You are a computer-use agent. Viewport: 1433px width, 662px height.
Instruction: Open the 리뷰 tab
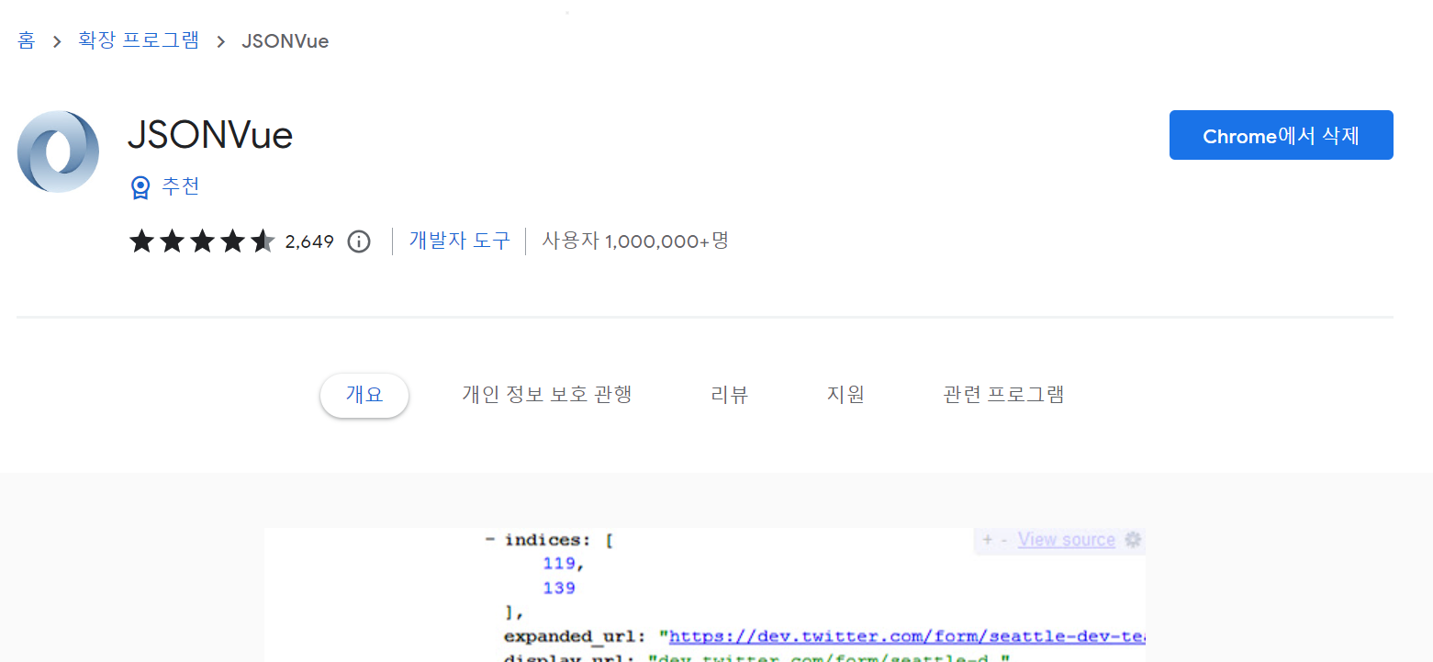[730, 395]
